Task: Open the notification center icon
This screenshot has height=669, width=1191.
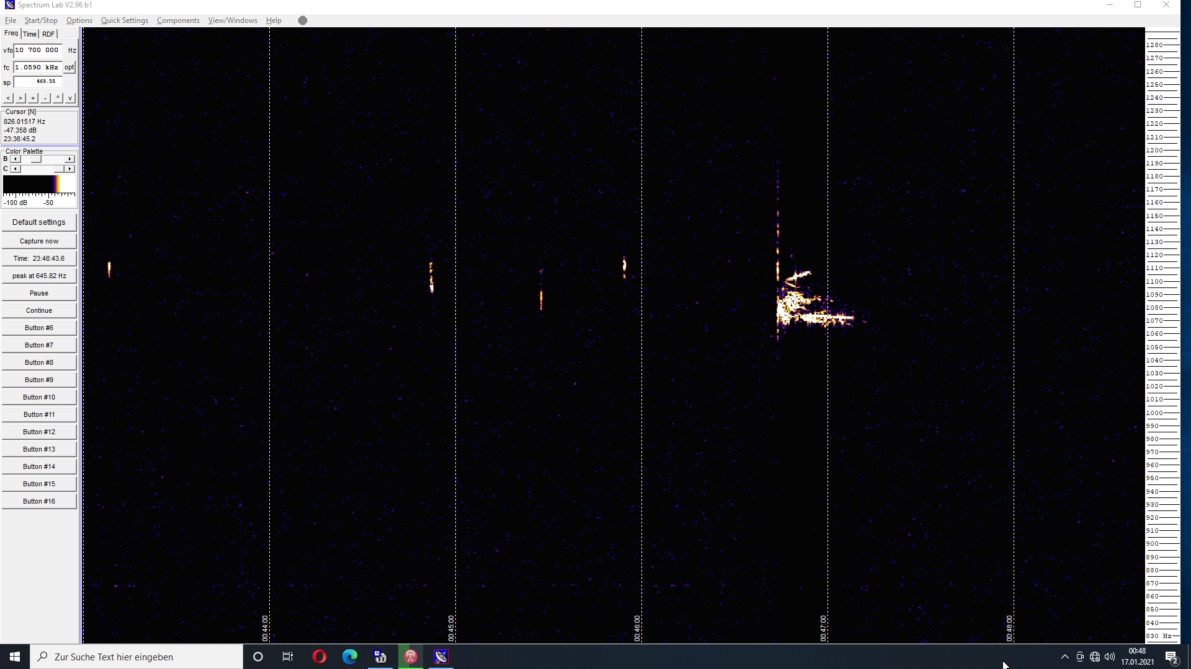Action: point(1172,657)
